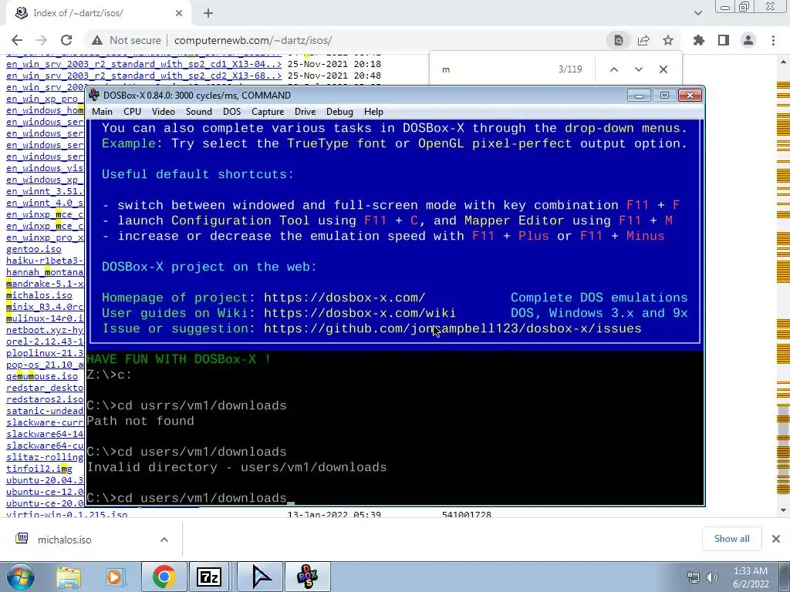Viewport: 790px width, 592px height.
Task: Open DOSBox-X Capture menu
Action: 268,112
